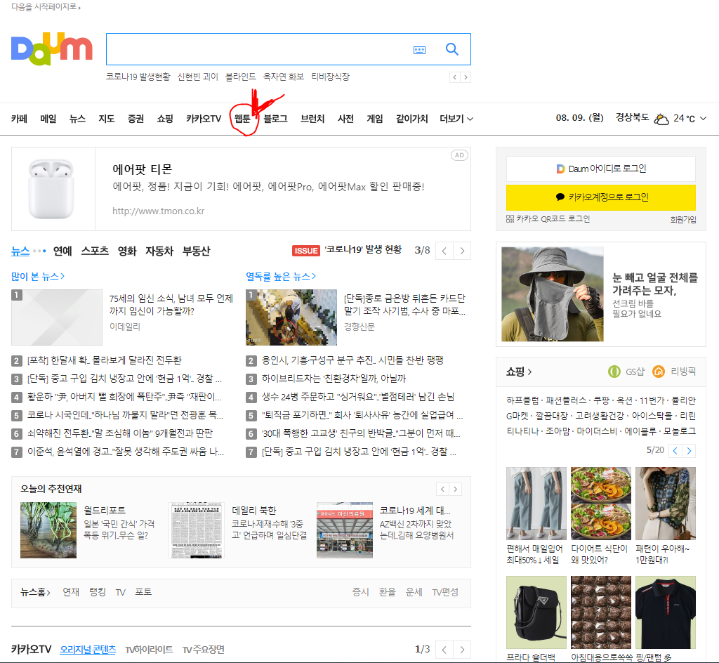This screenshot has height=663, width=719.
Task: Click the AD badge on the AirPods banner
Action: point(459,155)
